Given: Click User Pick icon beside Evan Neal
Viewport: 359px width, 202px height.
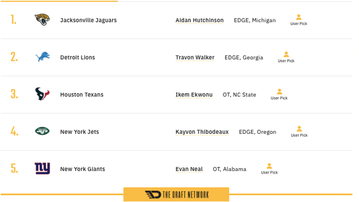Looking at the screenshot, I should point(269,166).
